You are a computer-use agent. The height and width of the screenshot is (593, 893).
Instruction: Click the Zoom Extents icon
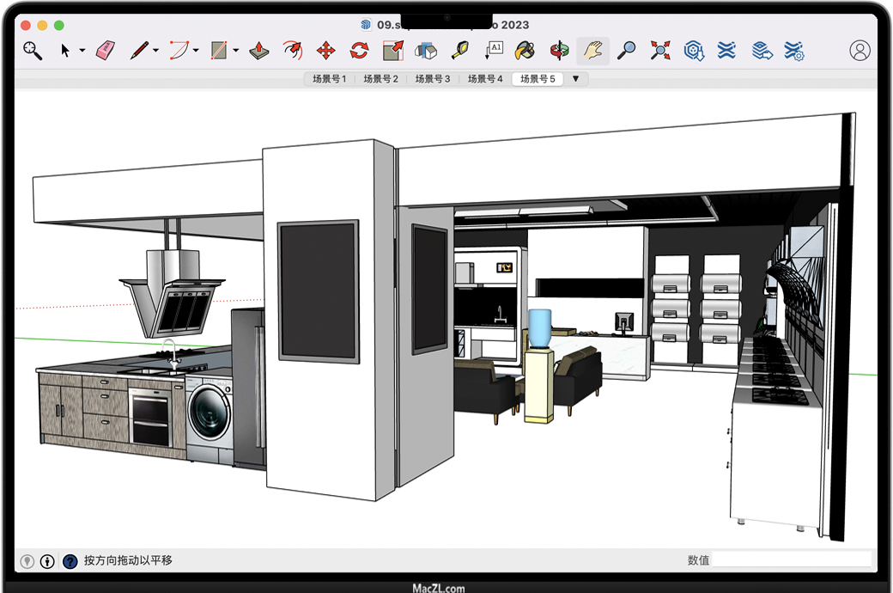click(x=659, y=51)
